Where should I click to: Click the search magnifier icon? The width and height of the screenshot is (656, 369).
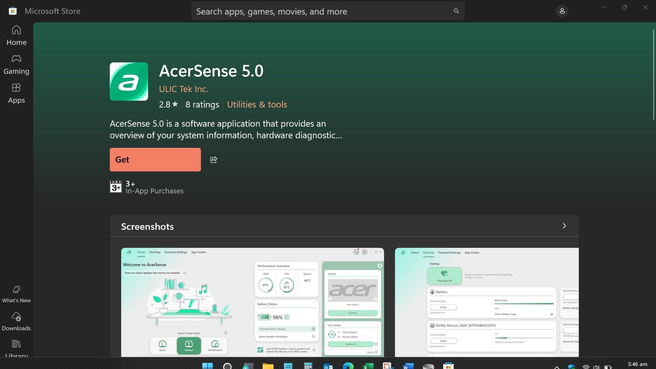tap(456, 11)
